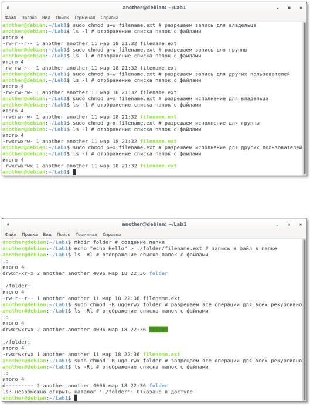Image resolution: width=310 pixels, height=405 pixels.
Task: Open Вид menu in terminal with mkdir folder
Action: point(47,234)
